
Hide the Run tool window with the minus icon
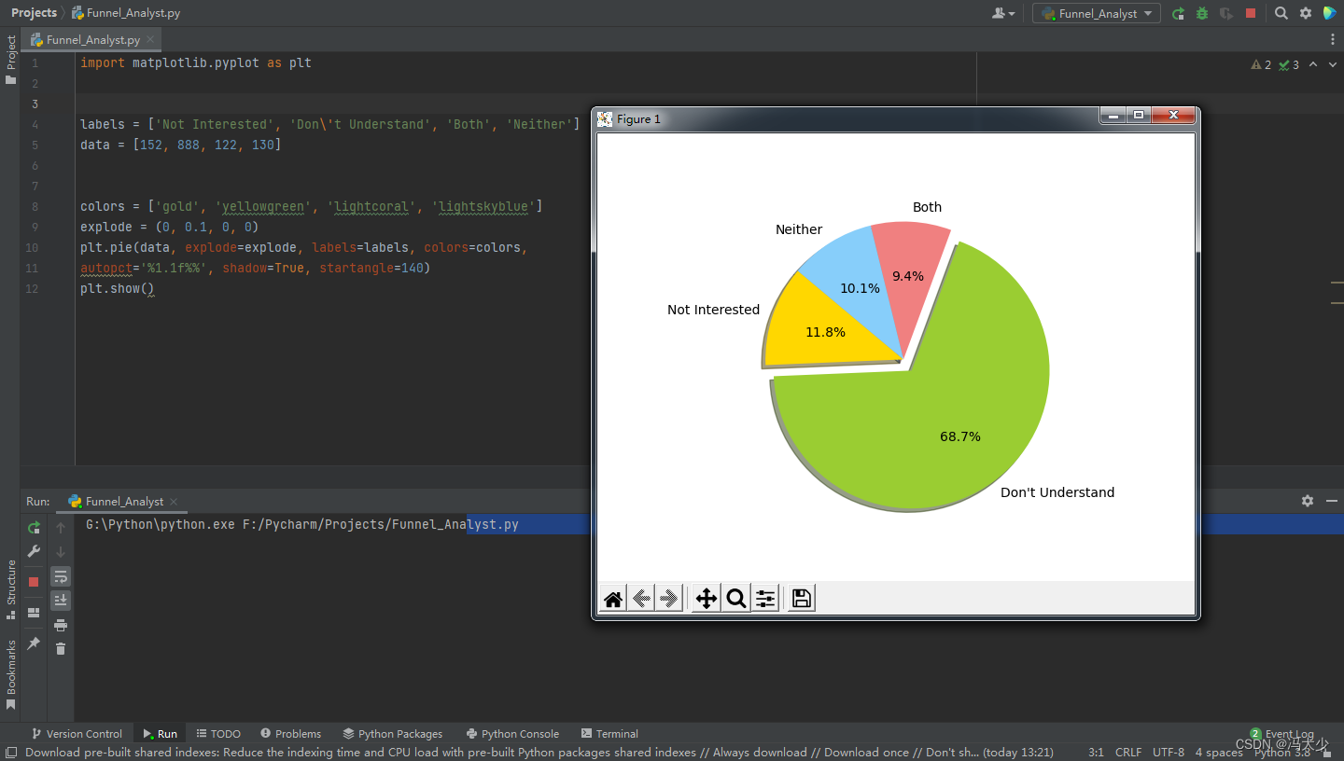[1331, 501]
